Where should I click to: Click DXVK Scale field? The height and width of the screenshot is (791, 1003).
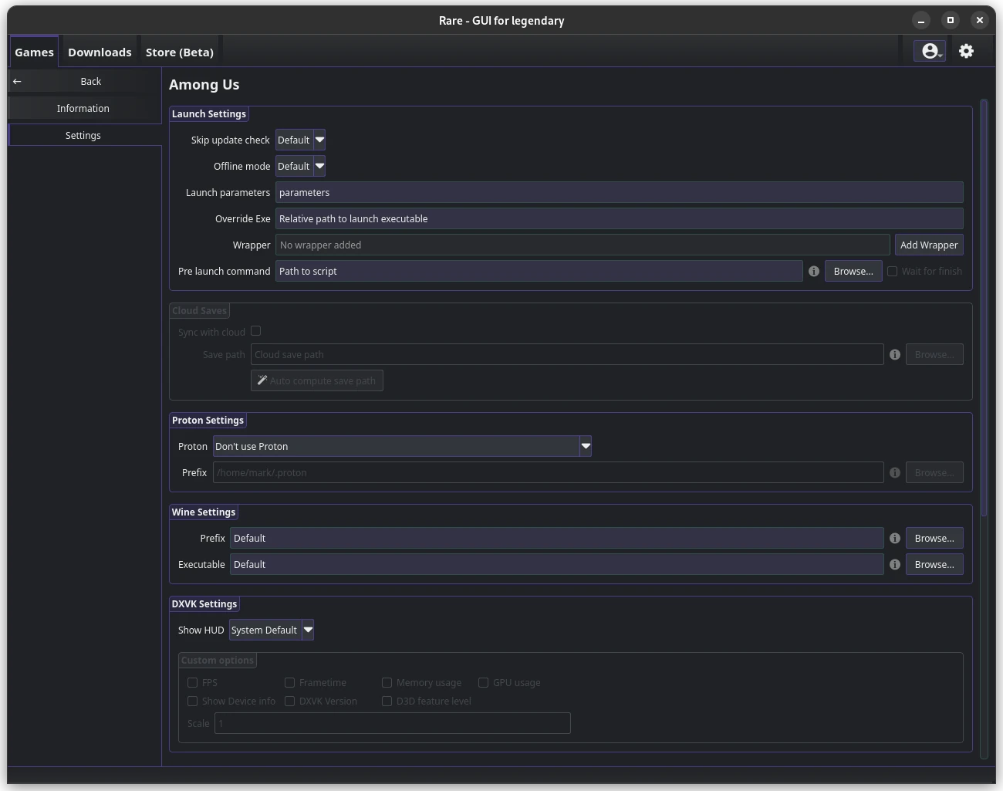pos(393,723)
